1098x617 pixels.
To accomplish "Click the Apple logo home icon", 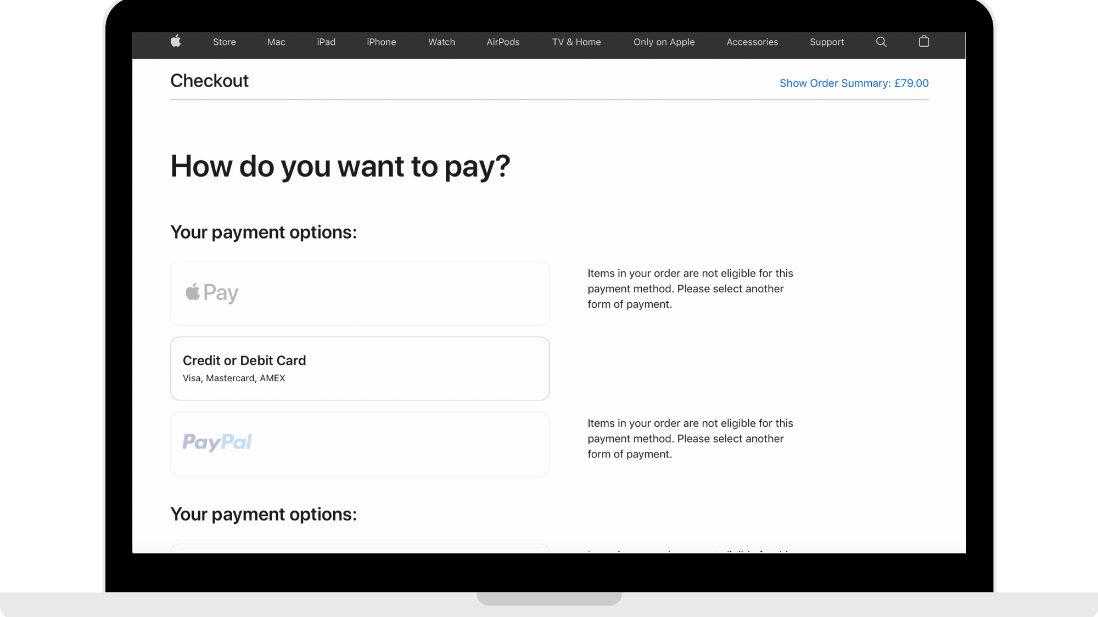I will click(x=176, y=42).
